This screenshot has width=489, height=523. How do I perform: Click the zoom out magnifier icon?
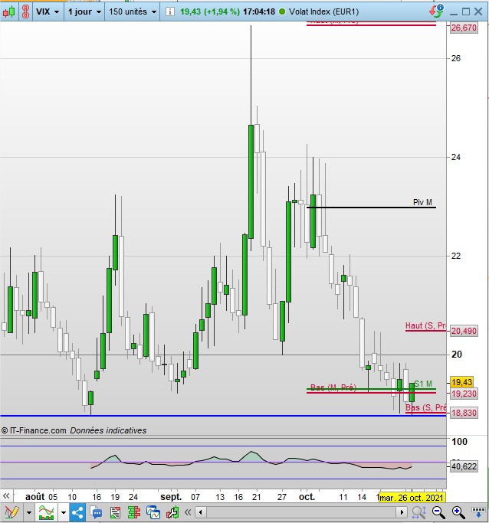(x=438, y=512)
